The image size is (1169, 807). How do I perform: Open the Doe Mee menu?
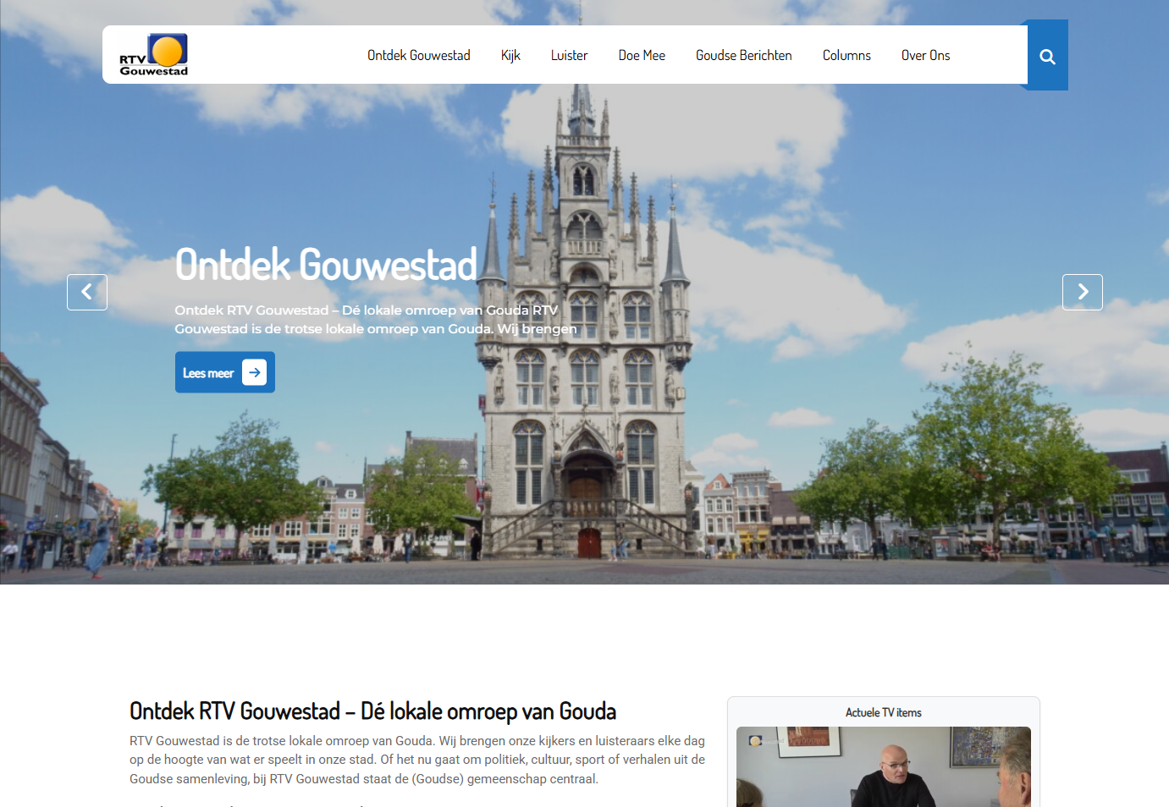pos(642,55)
